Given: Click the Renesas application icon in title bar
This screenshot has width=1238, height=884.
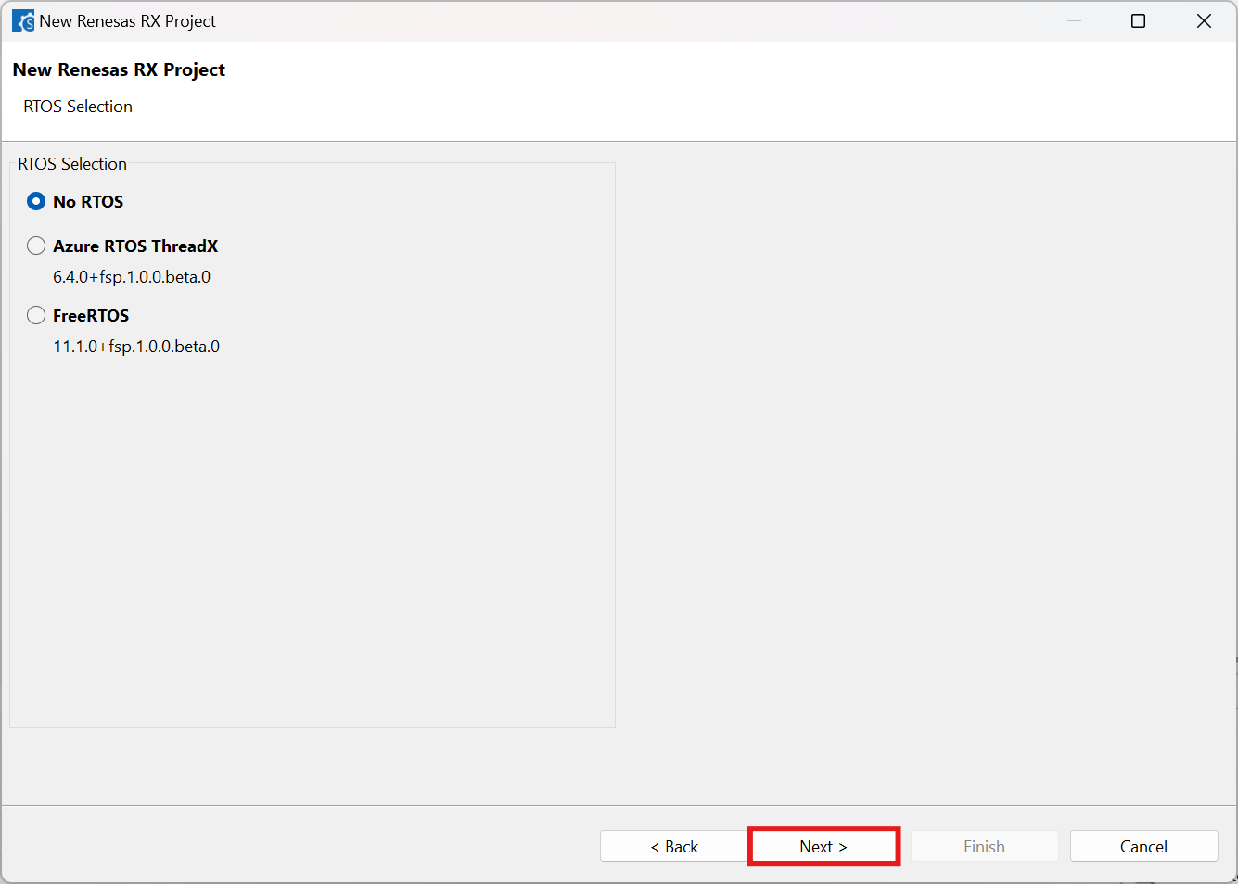Looking at the screenshot, I should [x=22, y=20].
